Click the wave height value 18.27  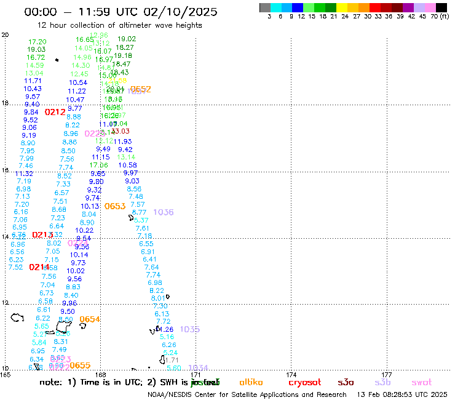point(125,47)
